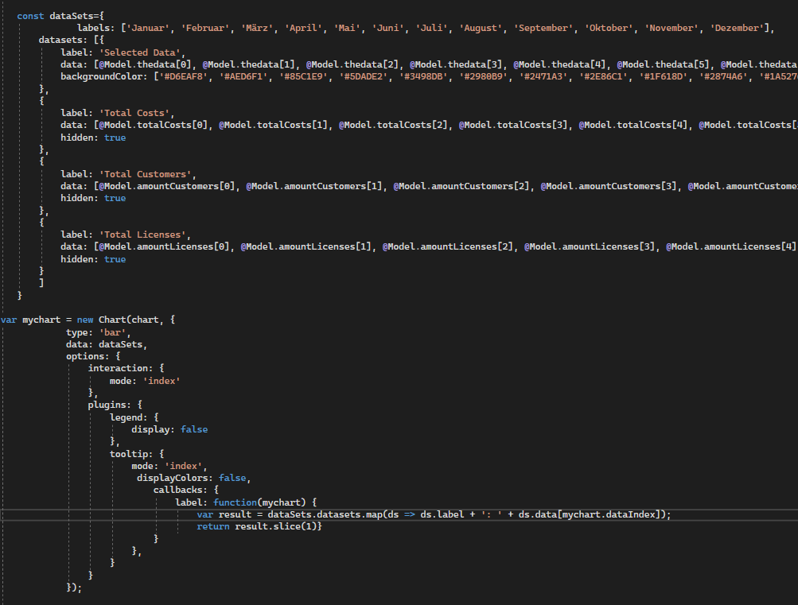Click the 'Juli' month string
The height and width of the screenshot is (605, 798).
click(x=431, y=28)
